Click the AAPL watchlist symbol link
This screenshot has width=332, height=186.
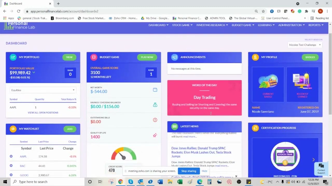click(x=23, y=157)
